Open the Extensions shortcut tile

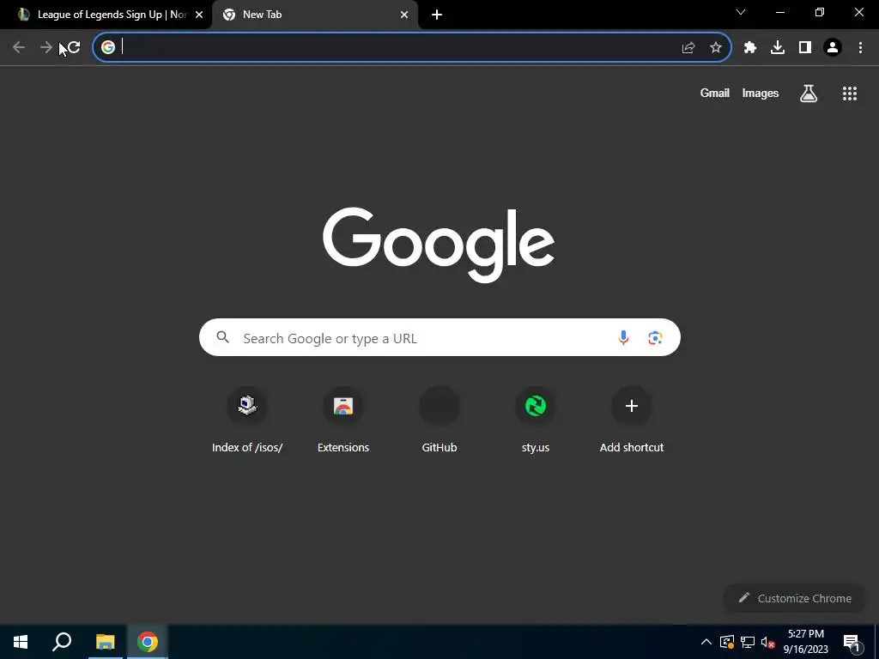click(343, 420)
